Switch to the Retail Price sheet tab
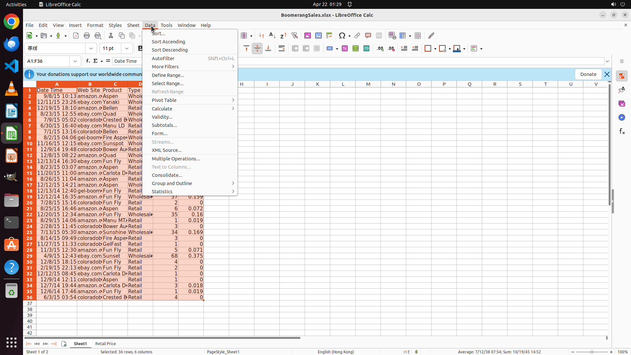The image size is (631, 355). pos(105,343)
